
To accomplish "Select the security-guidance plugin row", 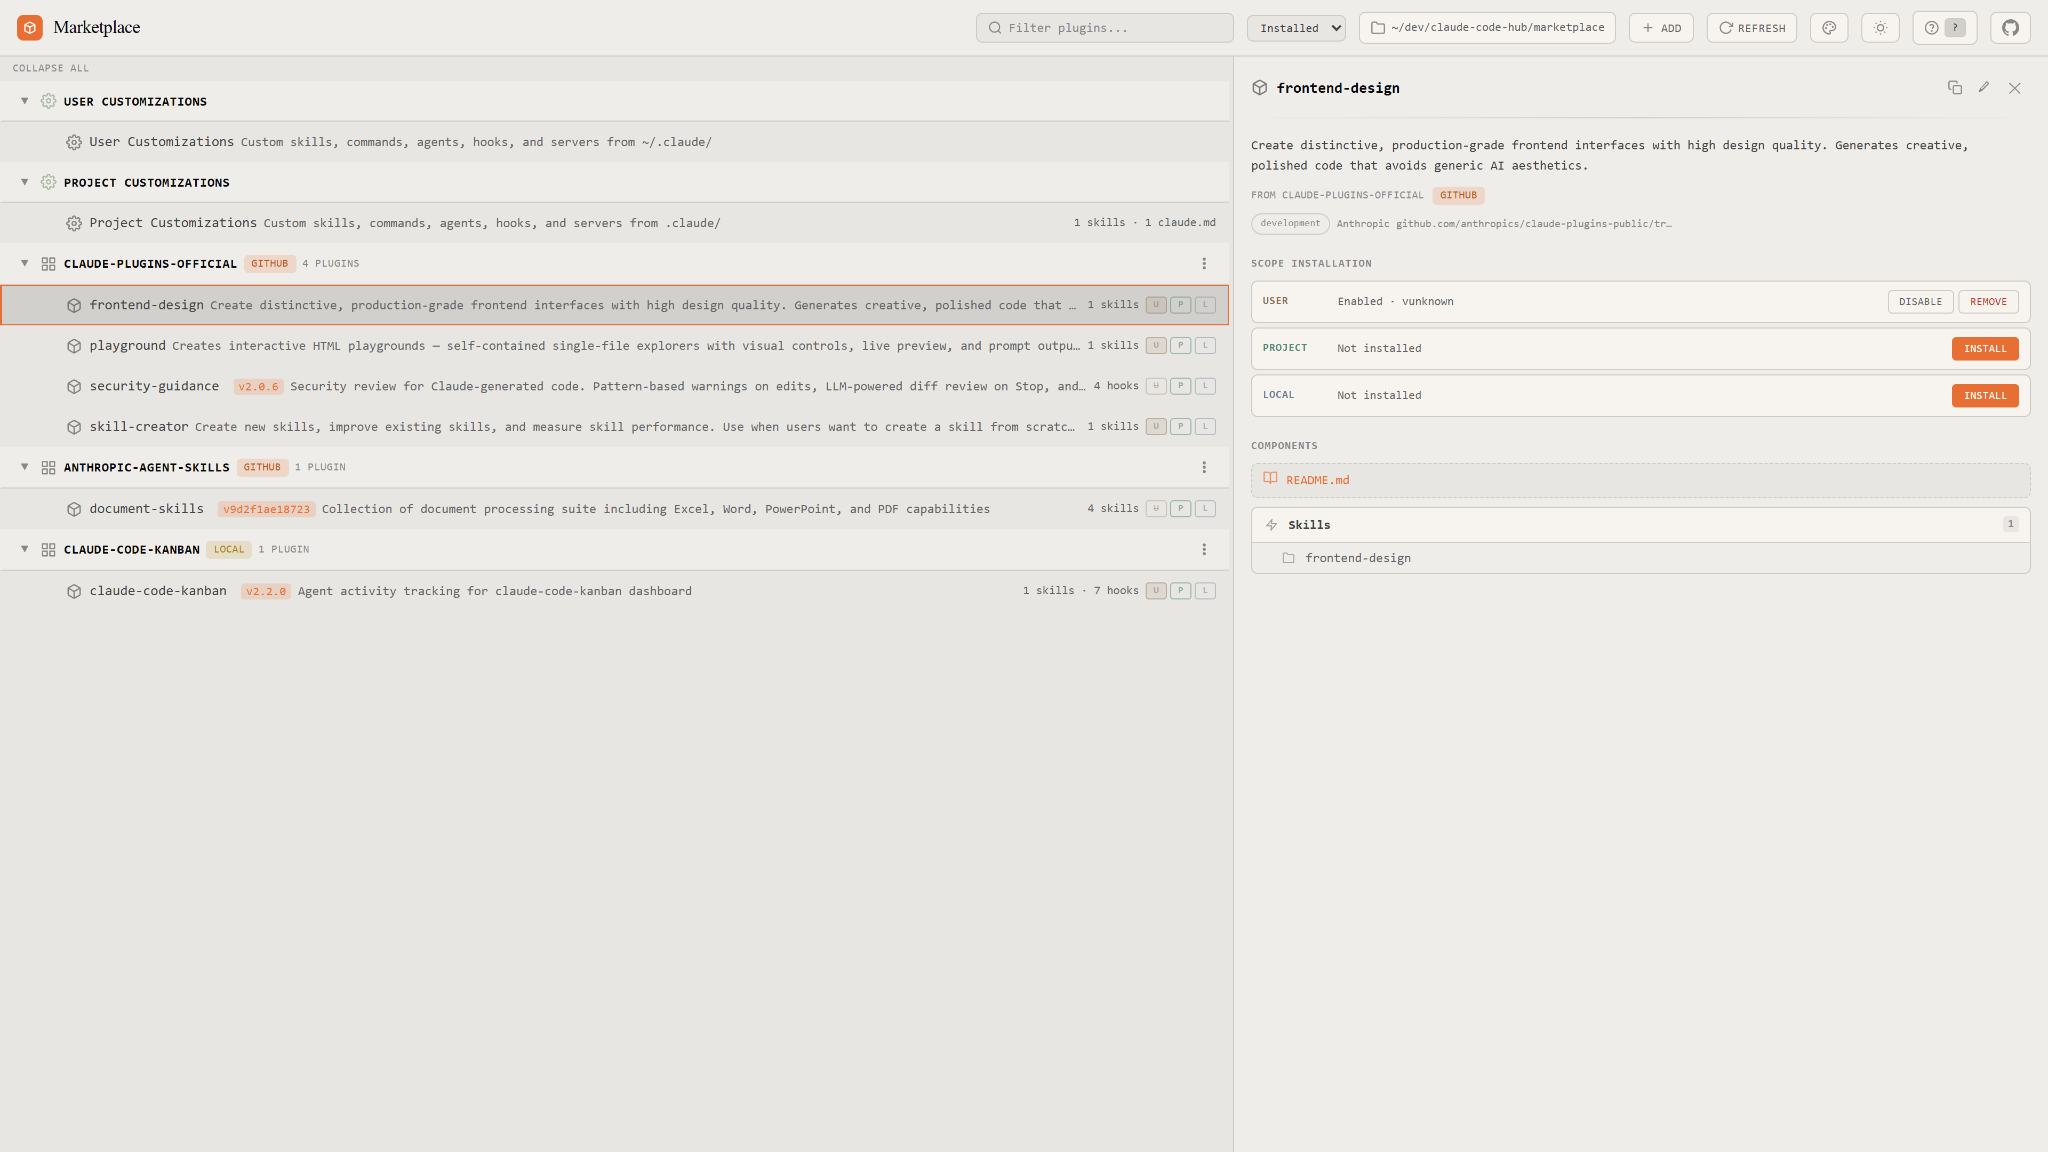I will click(614, 386).
